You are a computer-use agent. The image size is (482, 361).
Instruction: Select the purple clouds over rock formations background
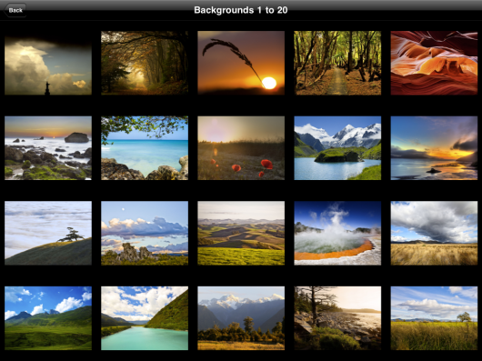click(x=145, y=233)
